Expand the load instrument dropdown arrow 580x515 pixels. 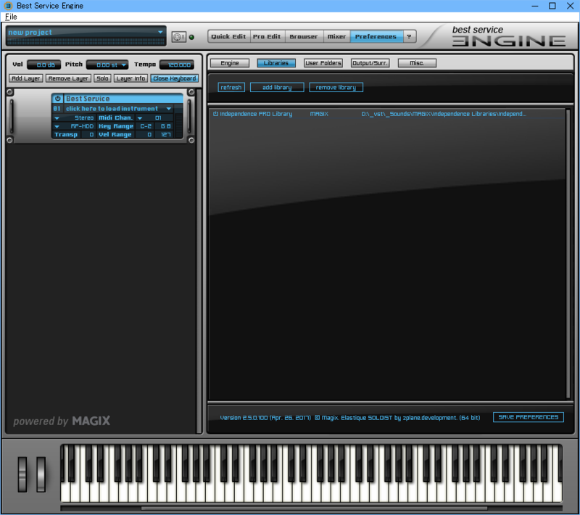(x=169, y=109)
